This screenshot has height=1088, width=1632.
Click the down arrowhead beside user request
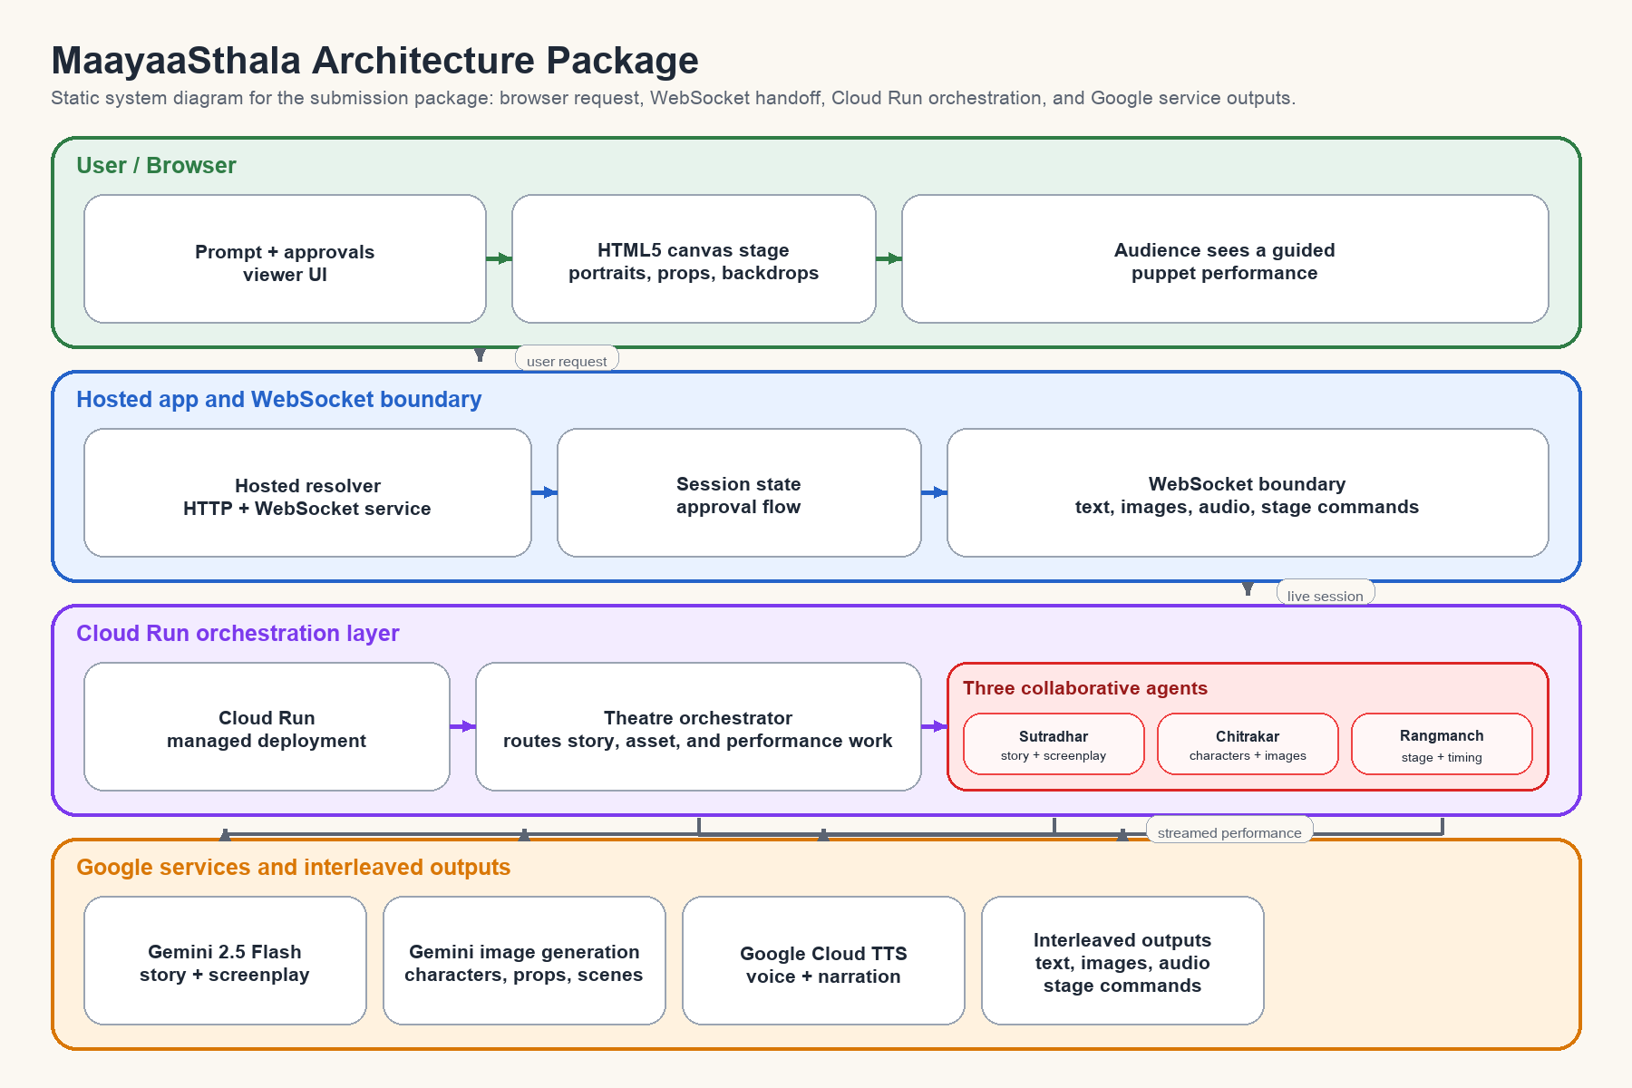point(480,355)
